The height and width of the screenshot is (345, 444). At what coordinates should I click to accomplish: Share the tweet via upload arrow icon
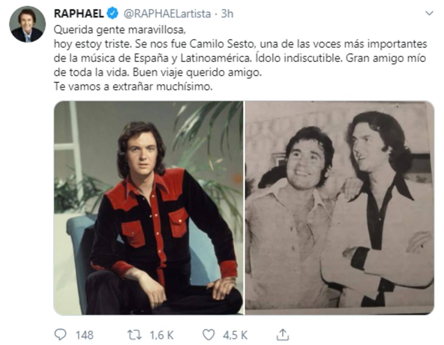click(x=283, y=335)
